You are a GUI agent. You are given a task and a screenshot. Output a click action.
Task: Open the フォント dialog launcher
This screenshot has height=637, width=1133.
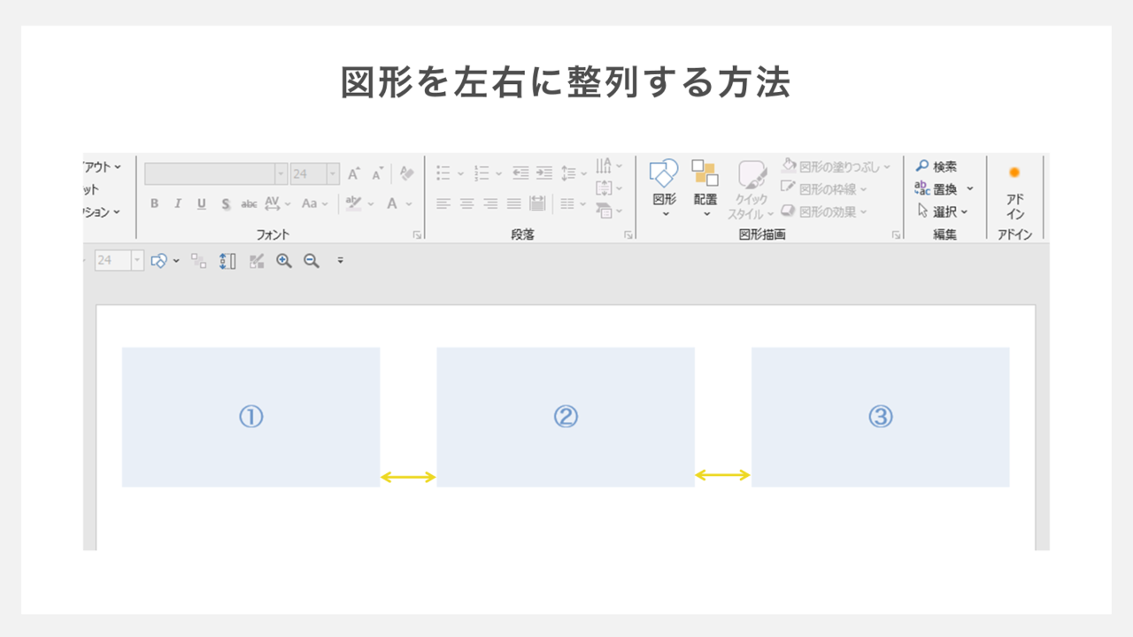coord(417,234)
